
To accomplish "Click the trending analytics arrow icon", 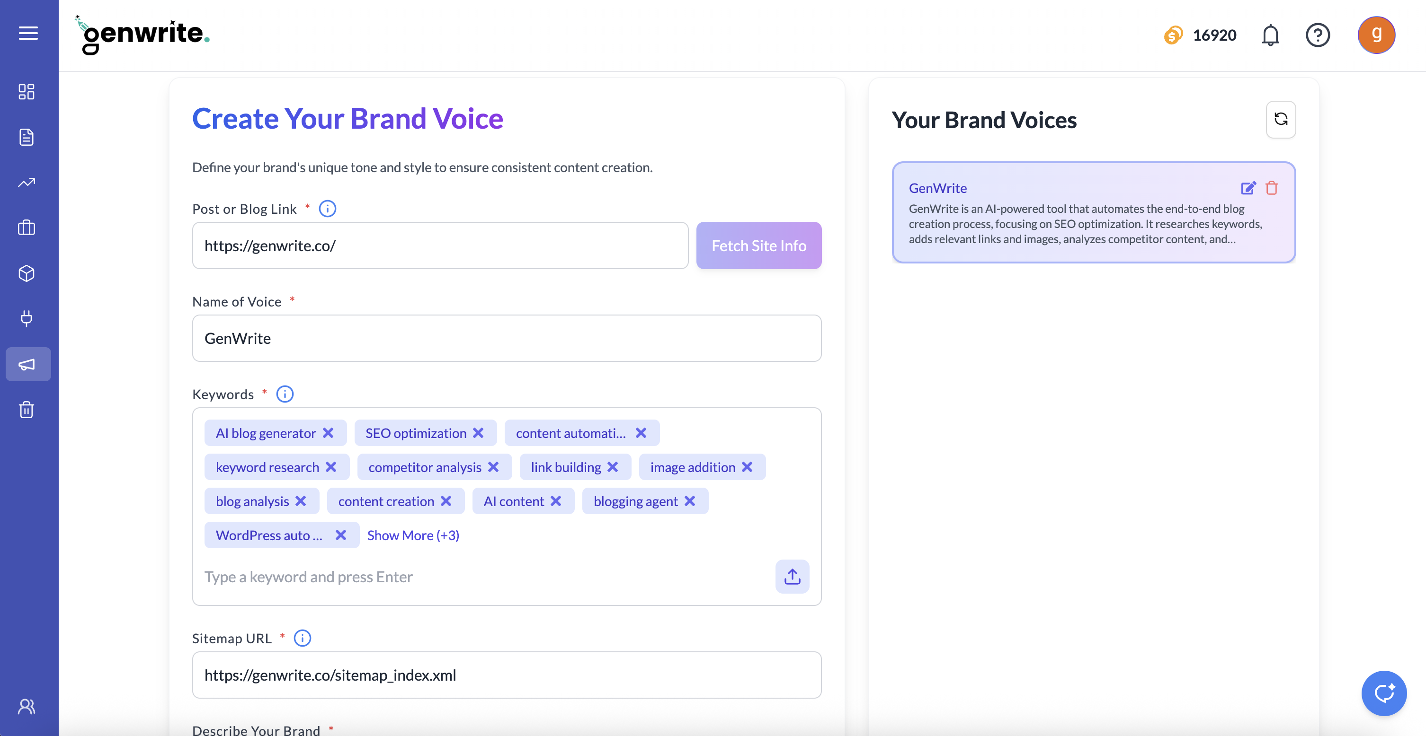I will (27, 183).
